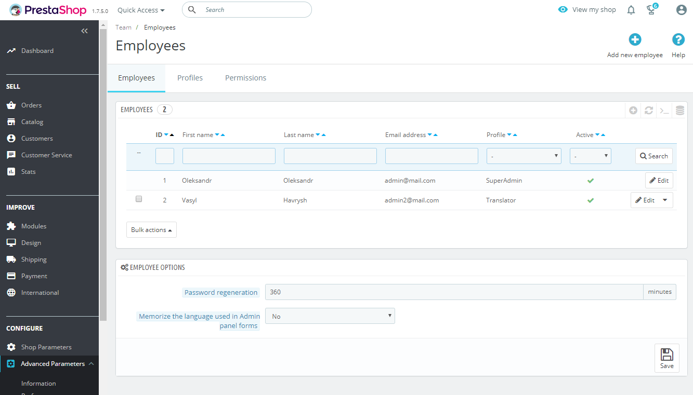This screenshot has height=395, width=693.
Task: Click the View my shop eye icon
Action: point(563,10)
